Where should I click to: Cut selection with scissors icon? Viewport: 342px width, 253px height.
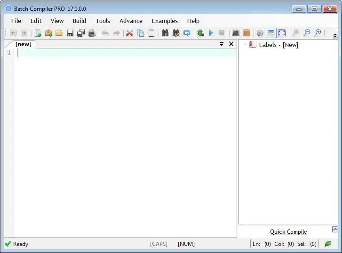130,33
